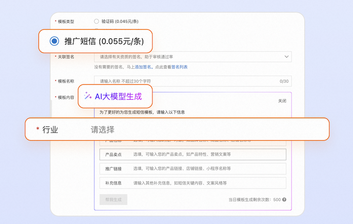Image resolution: width=353 pixels, height=224 pixels.
Task: Focus the 产品卖点 input field
Action: click(x=193, y=154)
